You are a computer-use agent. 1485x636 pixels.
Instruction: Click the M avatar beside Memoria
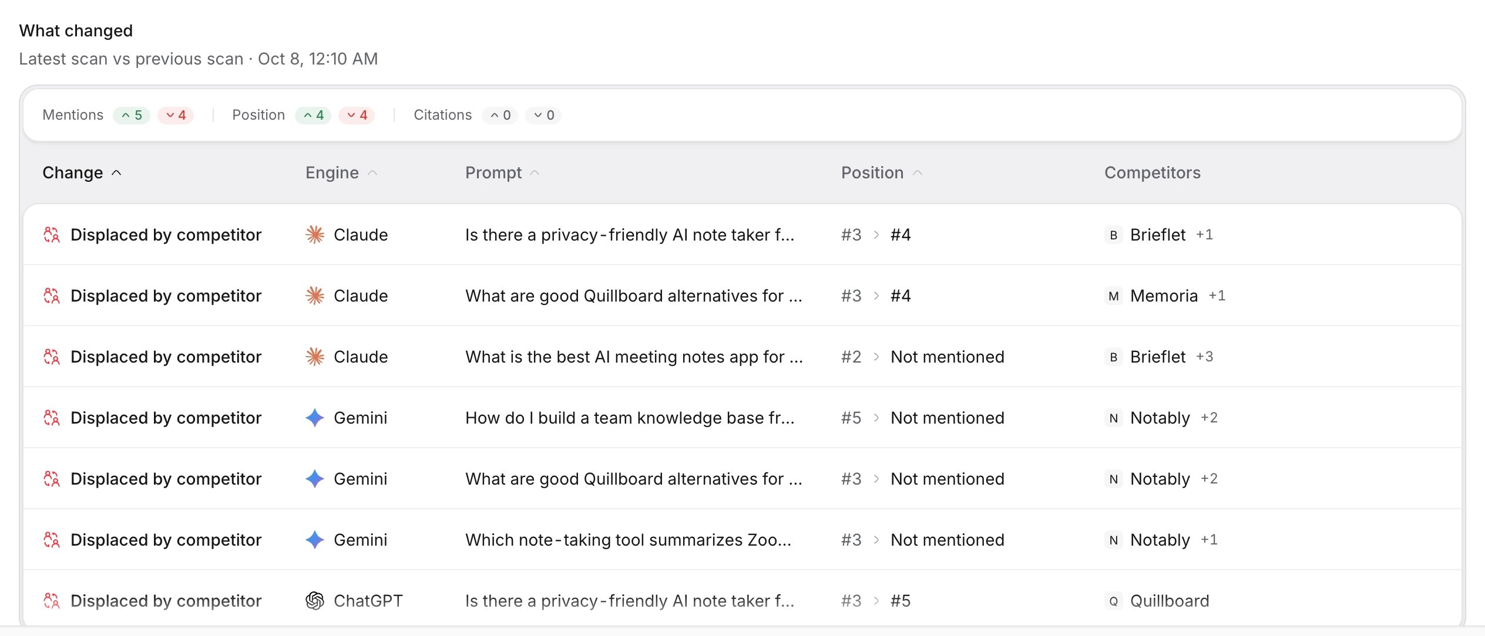[x=1113, y=296]
